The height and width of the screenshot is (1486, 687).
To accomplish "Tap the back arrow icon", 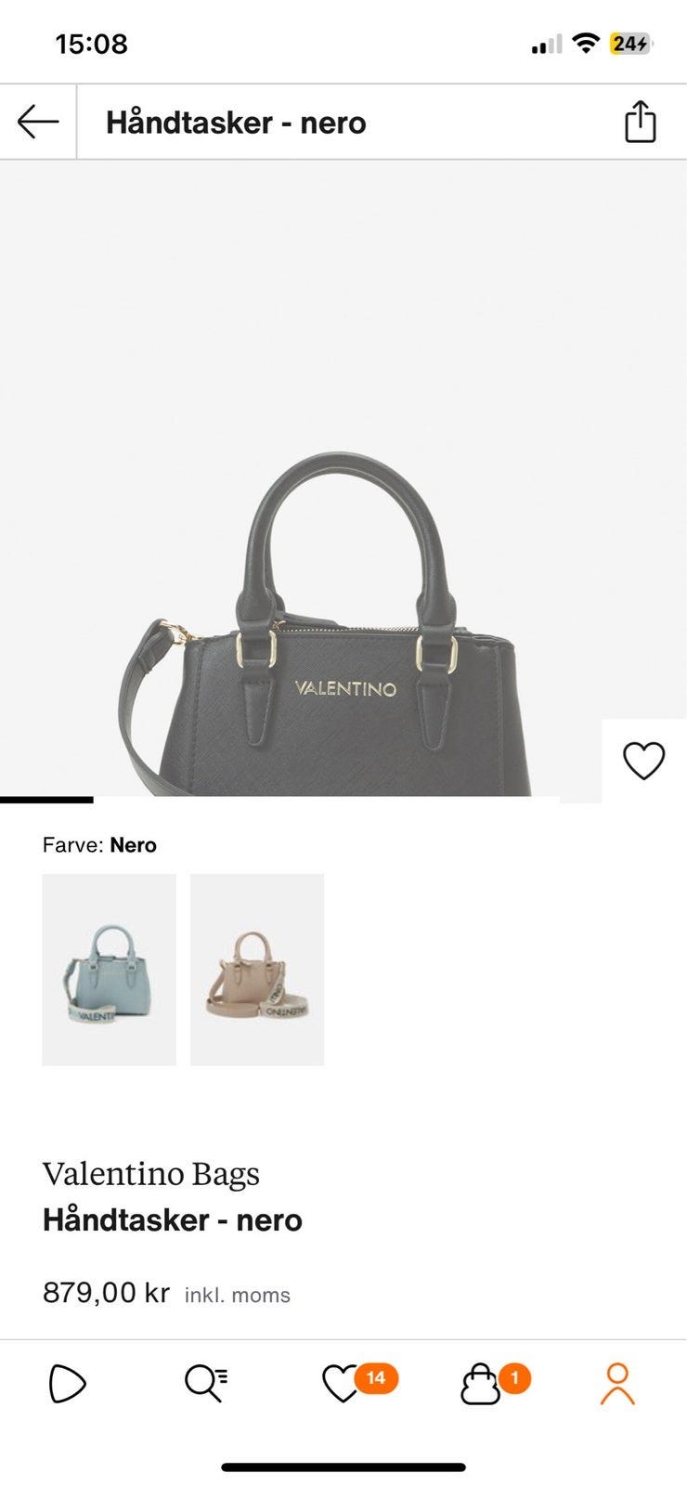I will pos(38,122).
